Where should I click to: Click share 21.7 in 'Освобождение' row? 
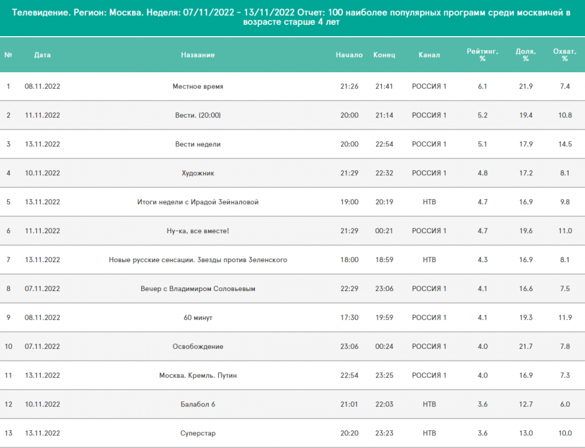coord(526,346)
